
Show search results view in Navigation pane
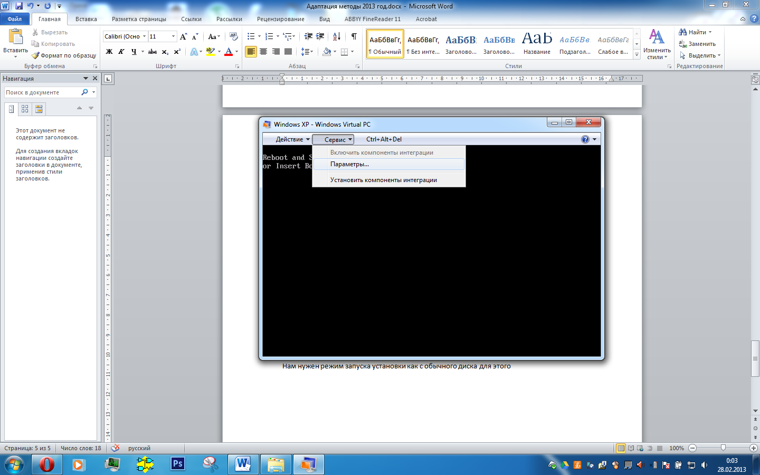click(39, 109)
